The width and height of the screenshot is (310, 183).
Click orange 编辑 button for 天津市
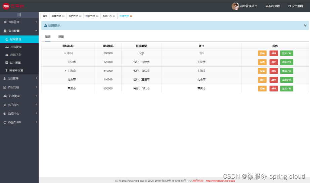click(x=262, y=62)
